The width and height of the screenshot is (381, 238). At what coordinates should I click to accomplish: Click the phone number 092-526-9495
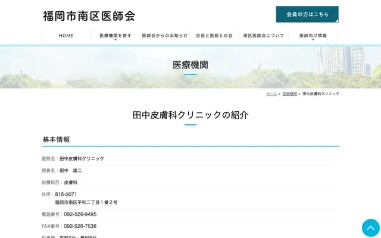(80, 214)
